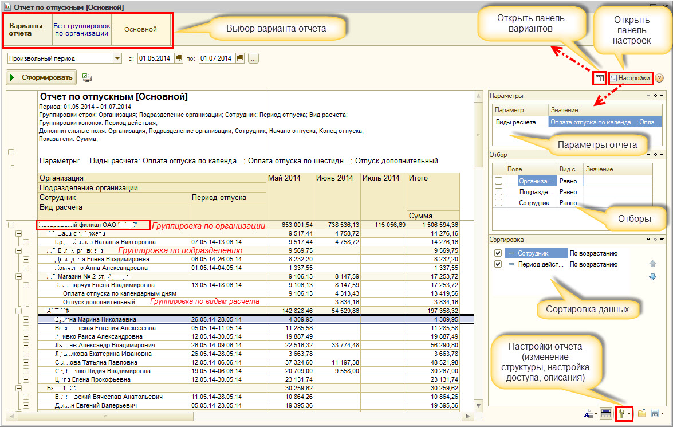Uncheck the Сотрудник sorting checkbox
673x427 pixels.
tap(498, 253)
